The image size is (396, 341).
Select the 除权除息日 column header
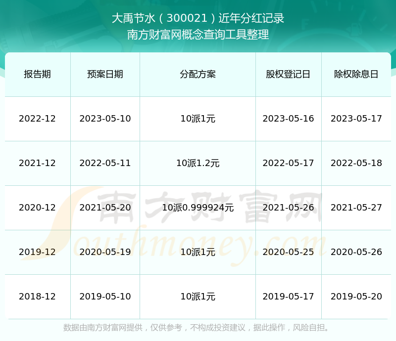tap(356, 74)
